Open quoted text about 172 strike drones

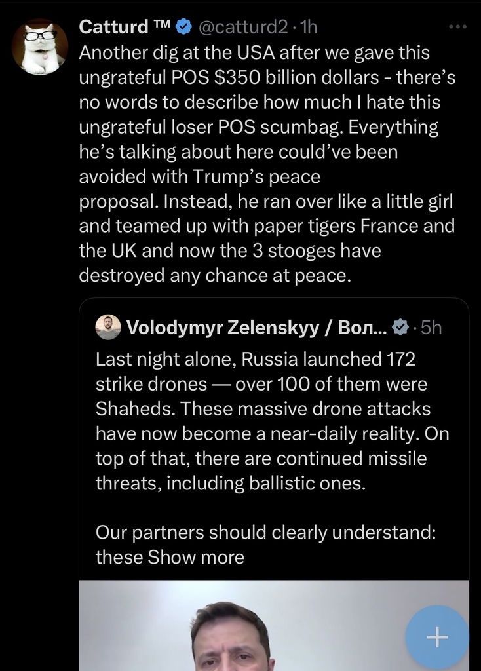[256, 359]
